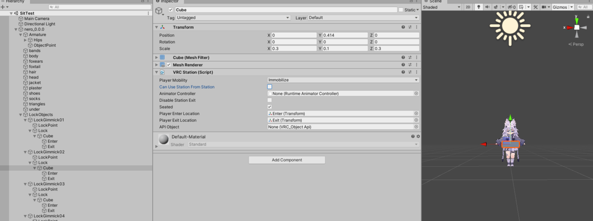
Task: Open Transform component help icon
Action: 403,27
